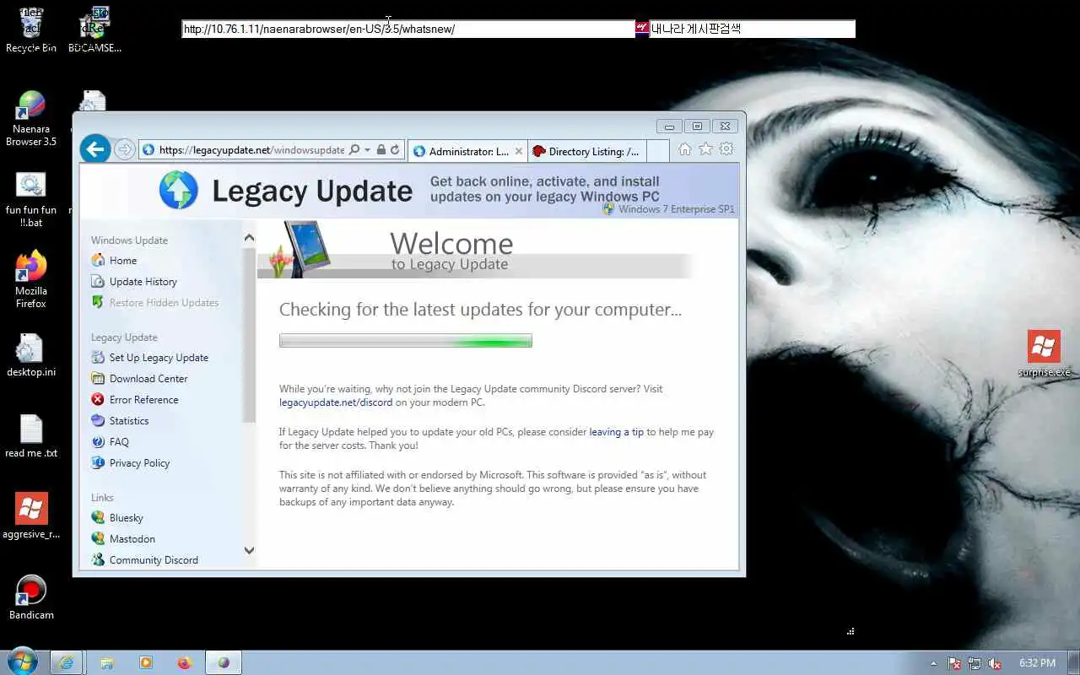
Task: Click Restore Hidden Updates in sidebar
Action: (164, 303)
